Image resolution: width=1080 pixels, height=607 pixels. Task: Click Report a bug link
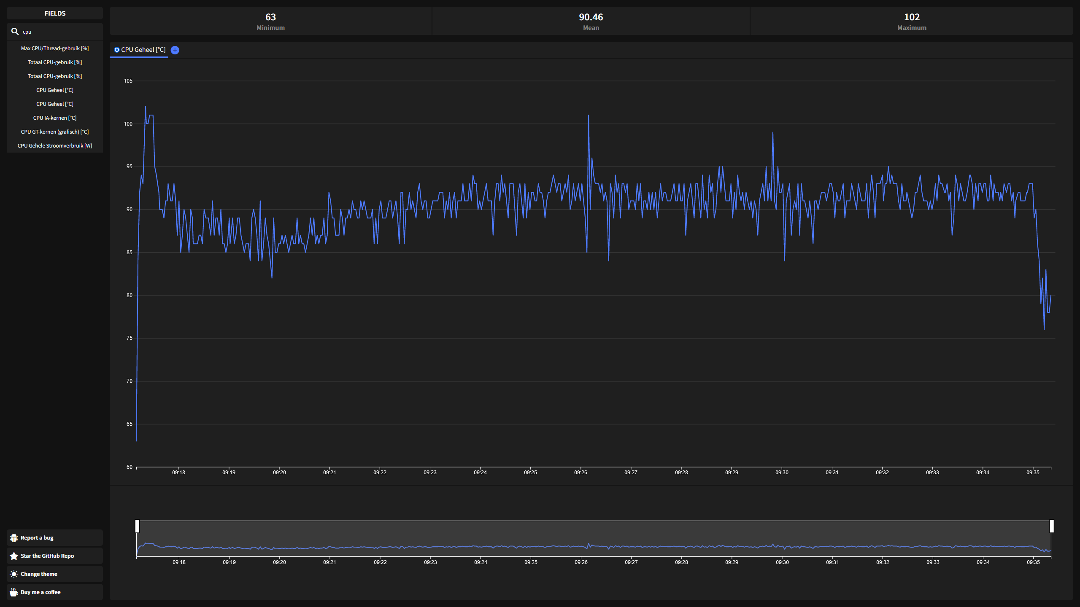coord(37,538)
